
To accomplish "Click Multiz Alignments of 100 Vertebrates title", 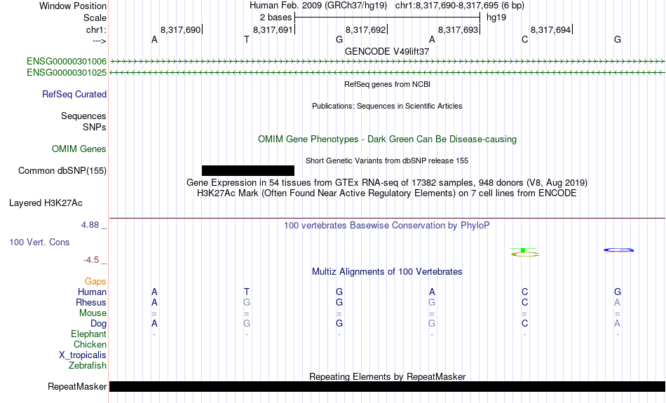I will pyautogui.click(x=387, y=272).
